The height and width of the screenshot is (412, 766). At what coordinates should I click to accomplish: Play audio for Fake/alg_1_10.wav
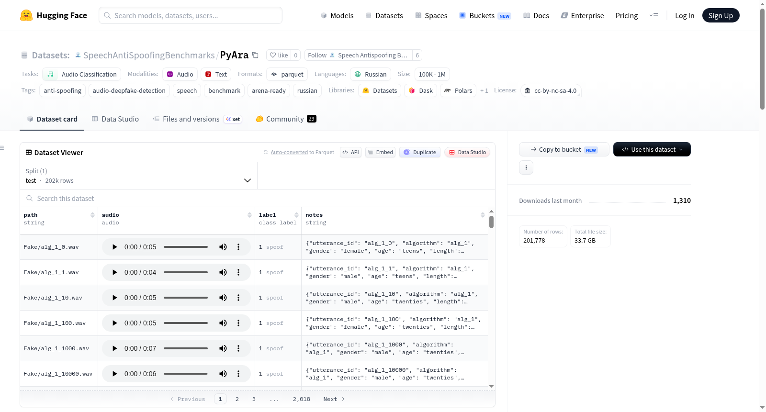(114, 298)
